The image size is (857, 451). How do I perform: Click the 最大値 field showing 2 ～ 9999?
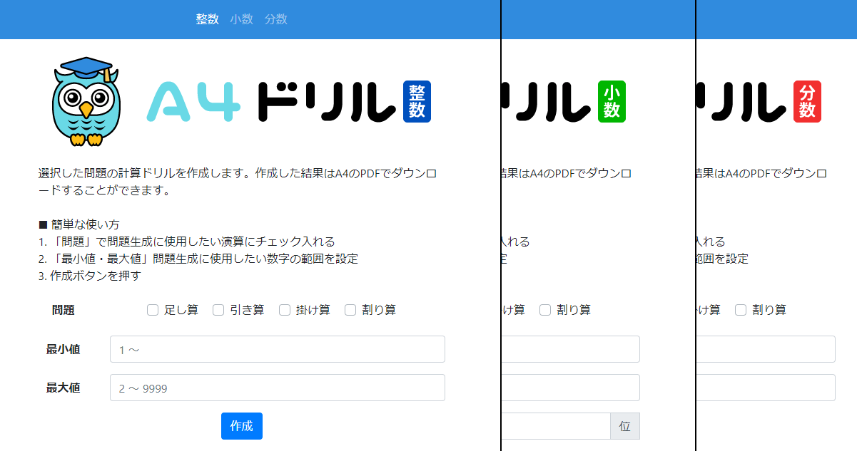click(x=277, y=388)
